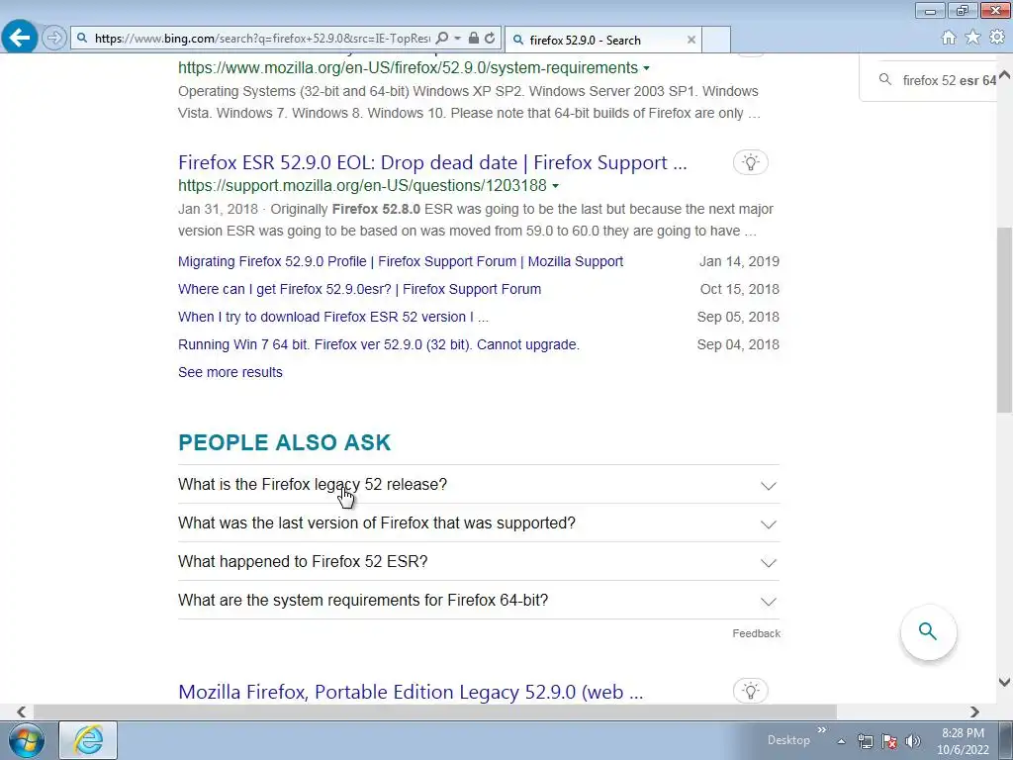
Task: Click the question 'What was the last version of Firefox that was supported?'
Action: (x=377, y=522)
